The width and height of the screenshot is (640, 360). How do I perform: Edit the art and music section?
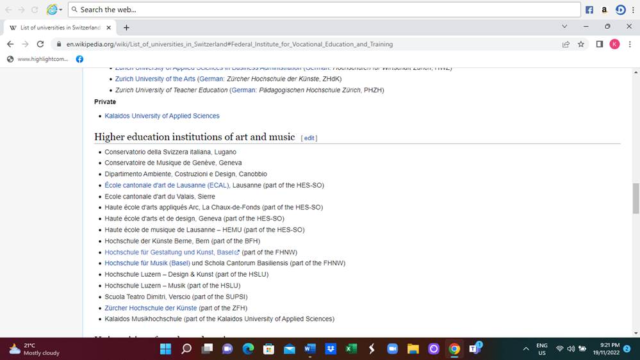(x=309, y=138)
